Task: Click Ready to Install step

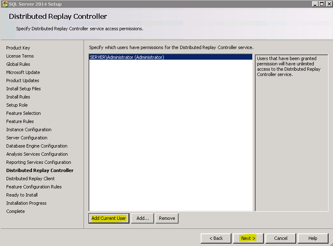Action: [22, 195]
